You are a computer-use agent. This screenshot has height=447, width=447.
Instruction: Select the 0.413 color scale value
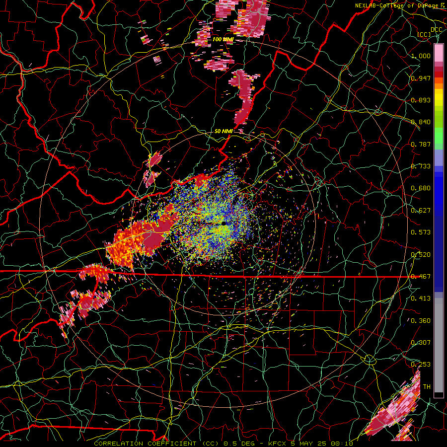pyautogui.click(x=421, y=298)
